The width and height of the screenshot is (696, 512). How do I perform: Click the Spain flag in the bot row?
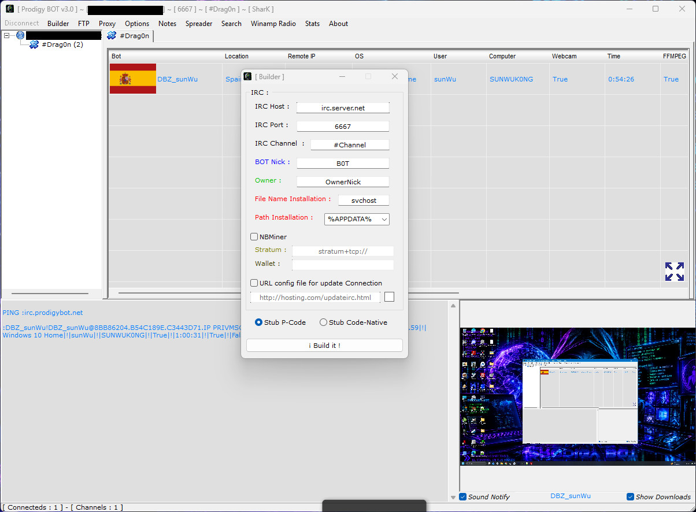133,79
